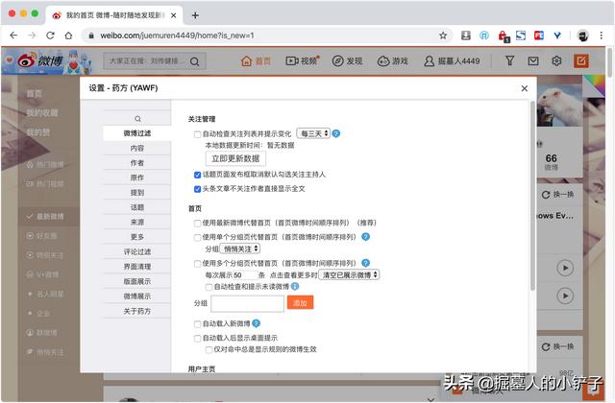Check 仅对命中总是显示规则的微博生效
This screenshot has width=615, height=403.
pyautogui.click(x=209, y=349)
